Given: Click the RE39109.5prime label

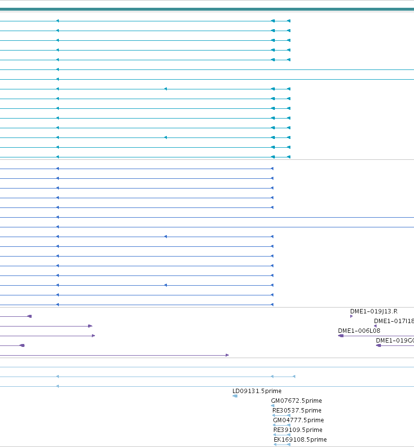Looking at the screenshot, I should pos(298,430).
